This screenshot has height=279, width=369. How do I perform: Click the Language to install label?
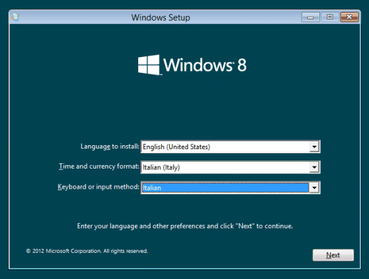point(109,147)
